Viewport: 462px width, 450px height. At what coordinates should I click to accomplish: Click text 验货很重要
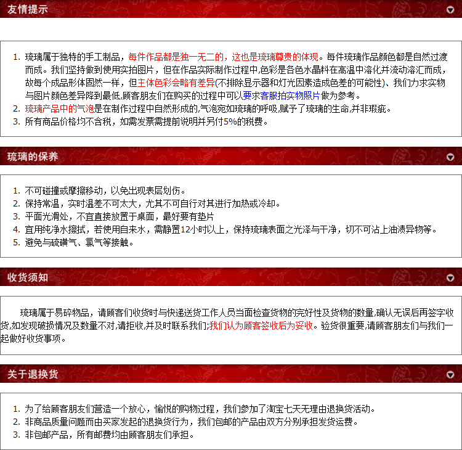pyautogui.click(x=342, y=325)
